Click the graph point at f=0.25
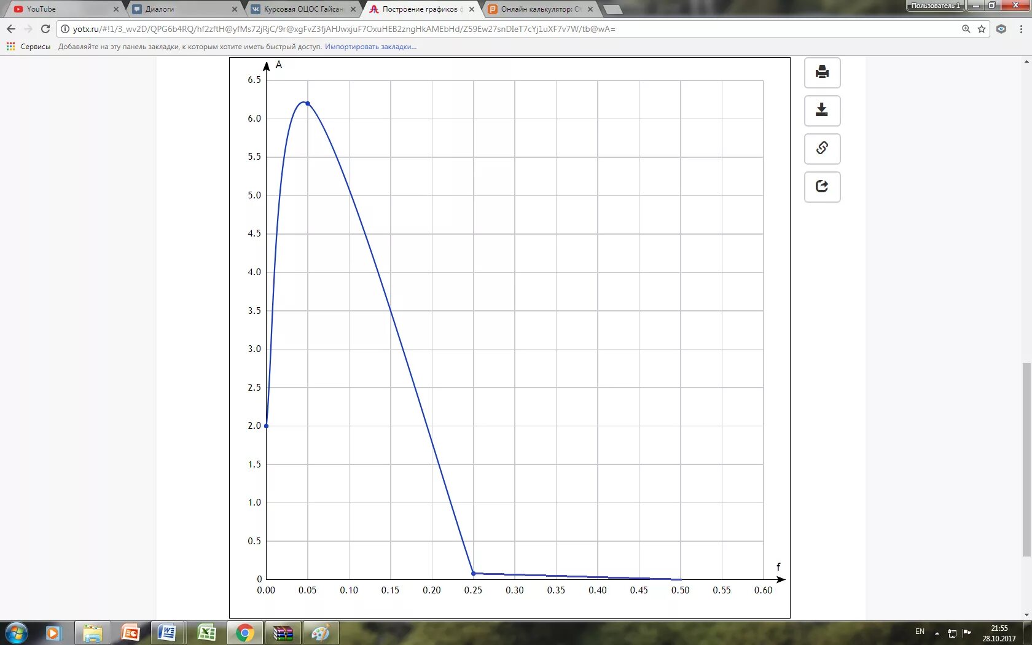Screen dimensions: 1032x645 [474, 573]
